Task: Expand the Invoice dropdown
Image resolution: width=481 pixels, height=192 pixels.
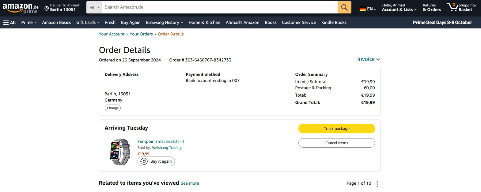Action: pyautogui.click(x=369, y=59)
